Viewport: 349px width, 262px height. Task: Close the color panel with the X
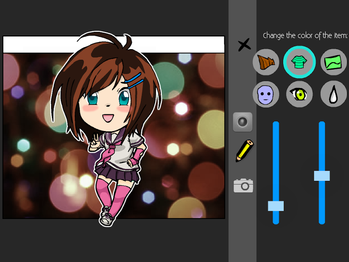[244, 45]
